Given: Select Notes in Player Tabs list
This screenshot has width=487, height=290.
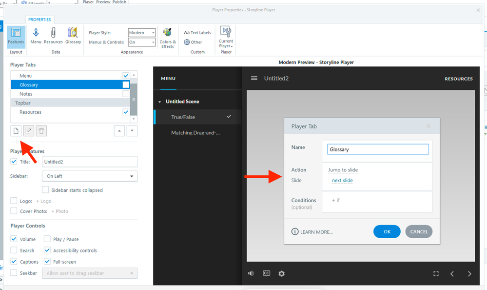Looking at the screenshot, I should (26, 94).
